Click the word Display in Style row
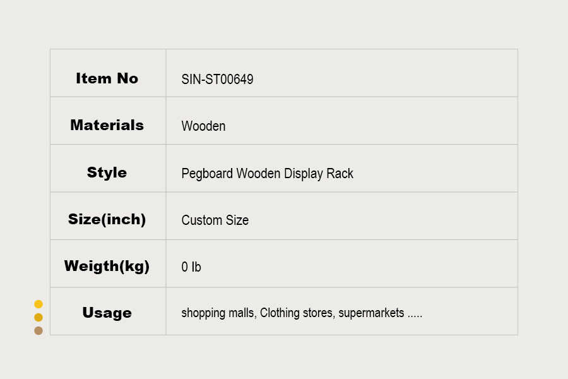 point(303,174)
